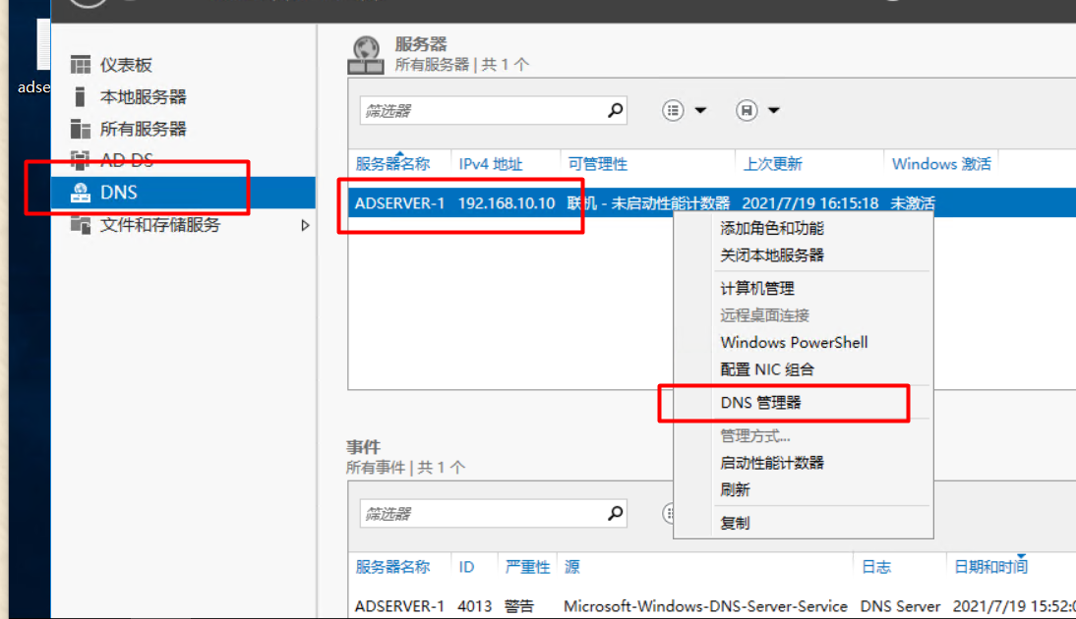
Task: Sort by IPv4 地址 column
Action: tap(491, 164)
